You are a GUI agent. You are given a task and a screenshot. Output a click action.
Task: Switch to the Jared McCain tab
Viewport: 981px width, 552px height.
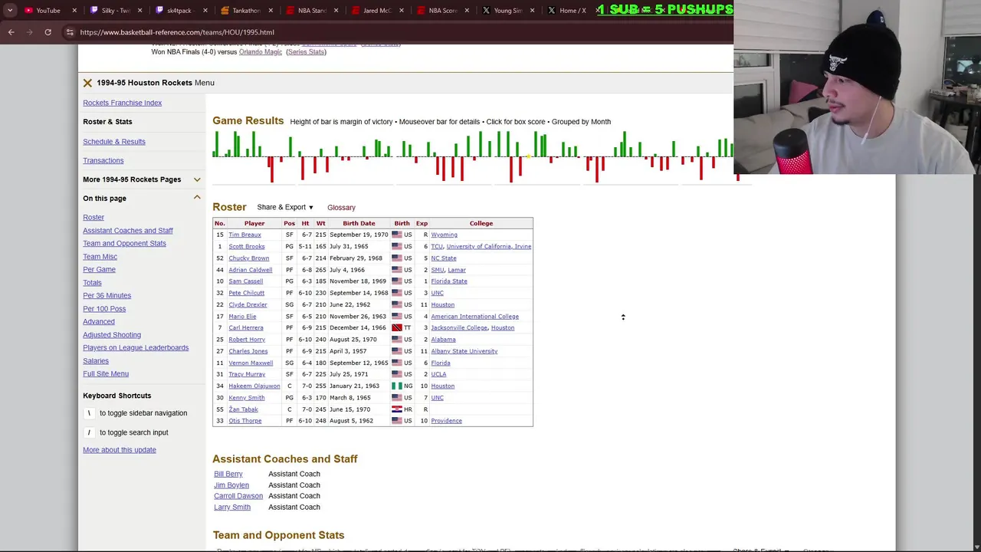click(x=376, y=11)
